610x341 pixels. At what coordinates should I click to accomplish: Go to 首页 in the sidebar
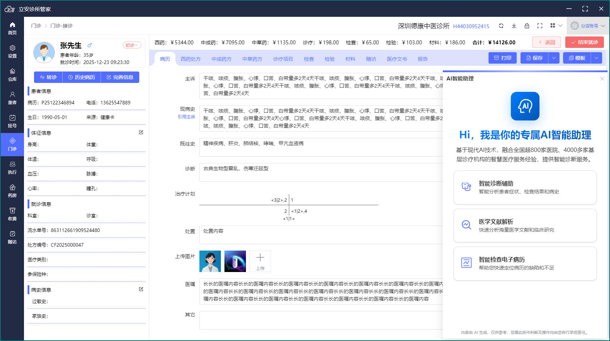click(12, 28)
